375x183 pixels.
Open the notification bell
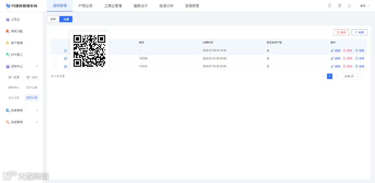tap(349, 6)
